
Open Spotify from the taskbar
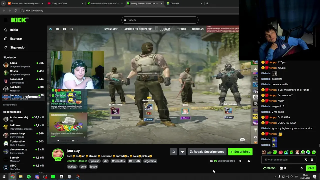29,177
